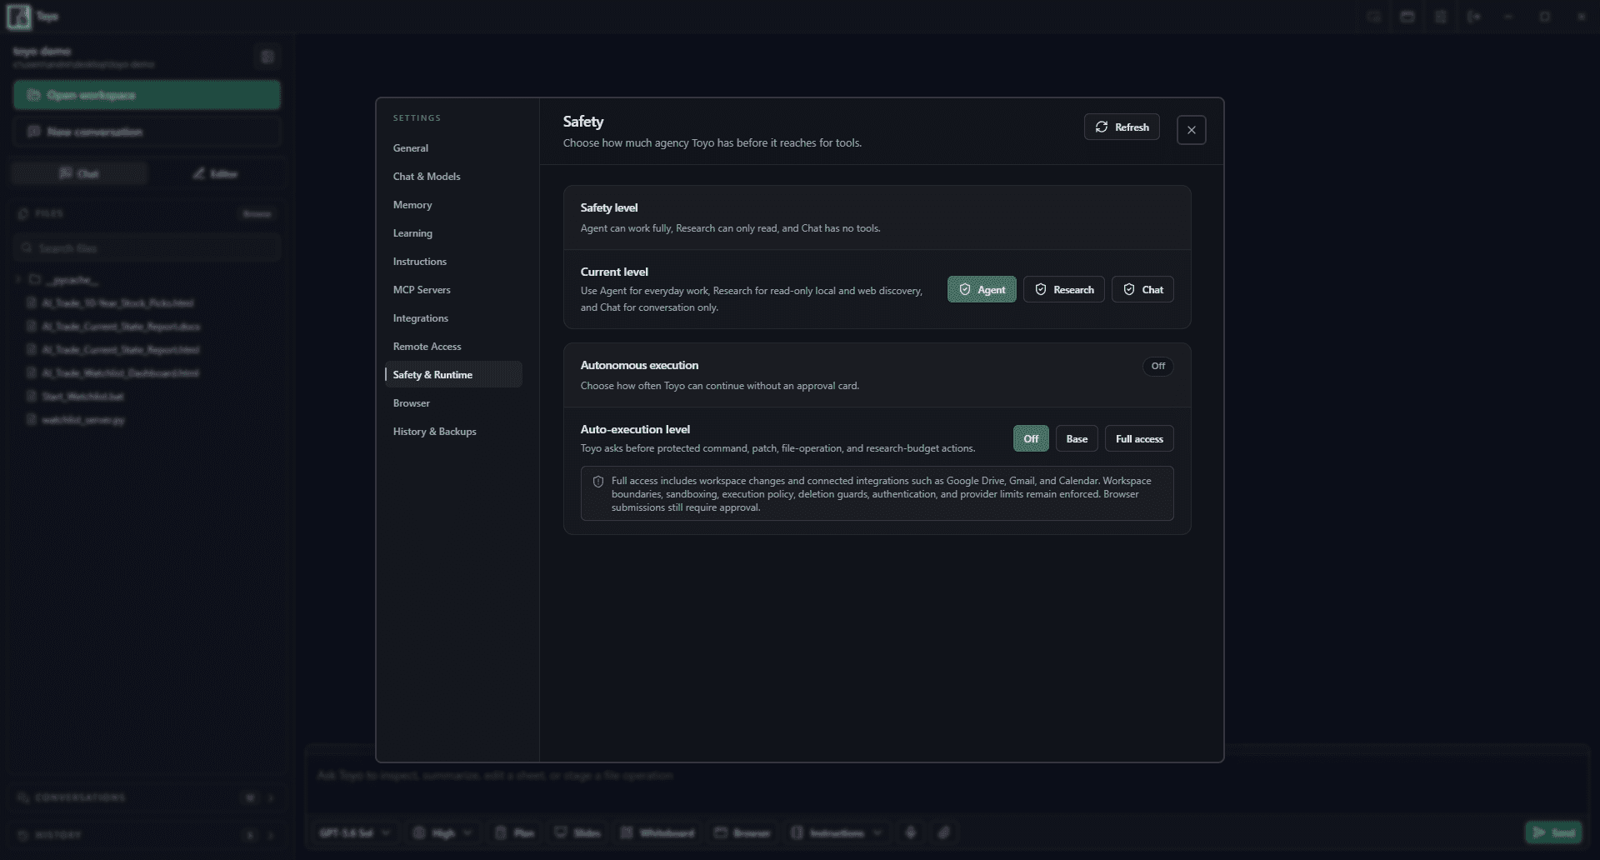Open the High reasoning level dropdown
This screenshot has width=1600, height=860.
[442, 832]
